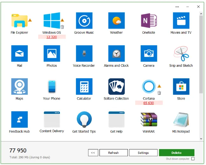Select the Content Delivery icon
This screenshot has height=165, width=206.
[52, 120]
